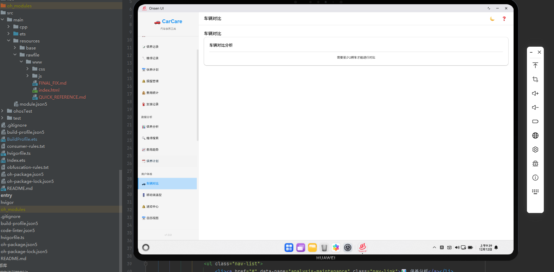The height and width of the screenshot is (272, 554).
Task: Open the trash bin in the dock
Action: click(324, 247)
